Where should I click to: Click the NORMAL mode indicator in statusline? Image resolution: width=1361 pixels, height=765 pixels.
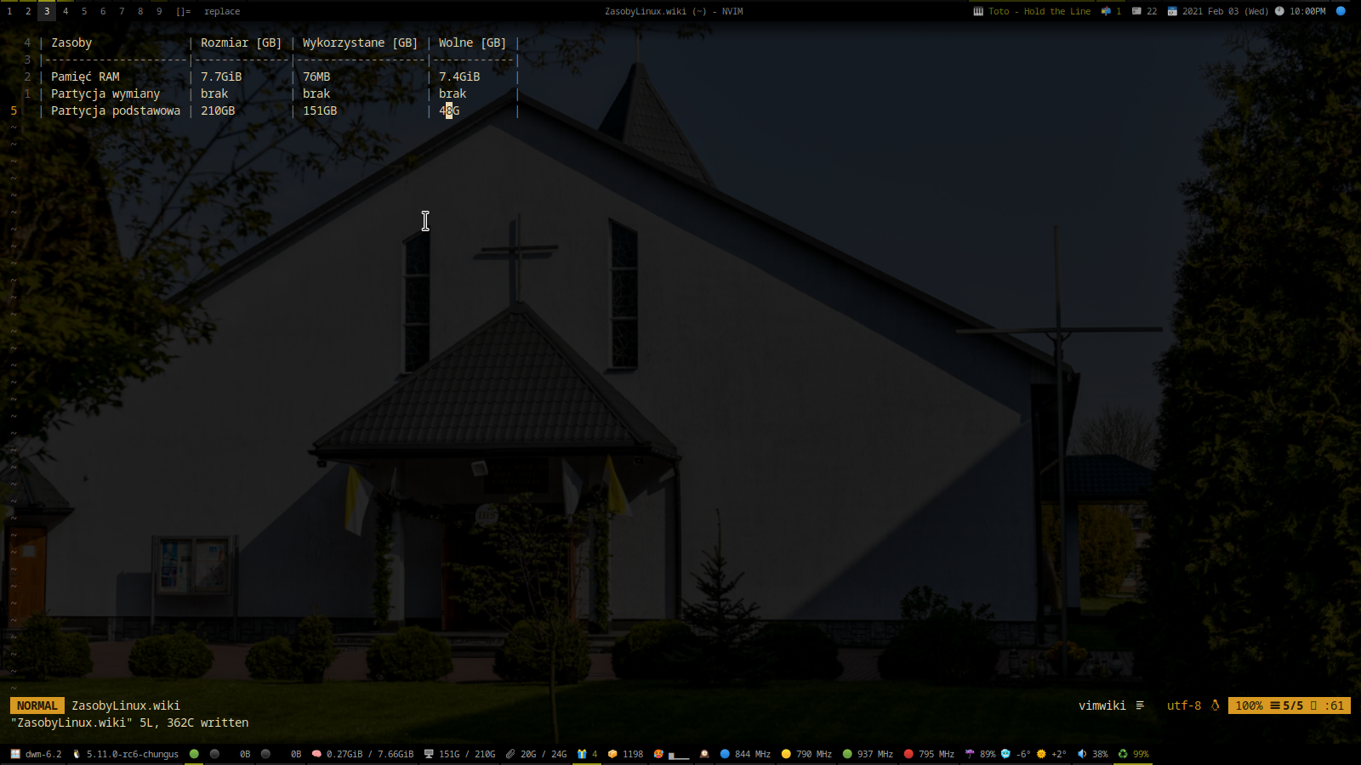click(x=37, y=705)
